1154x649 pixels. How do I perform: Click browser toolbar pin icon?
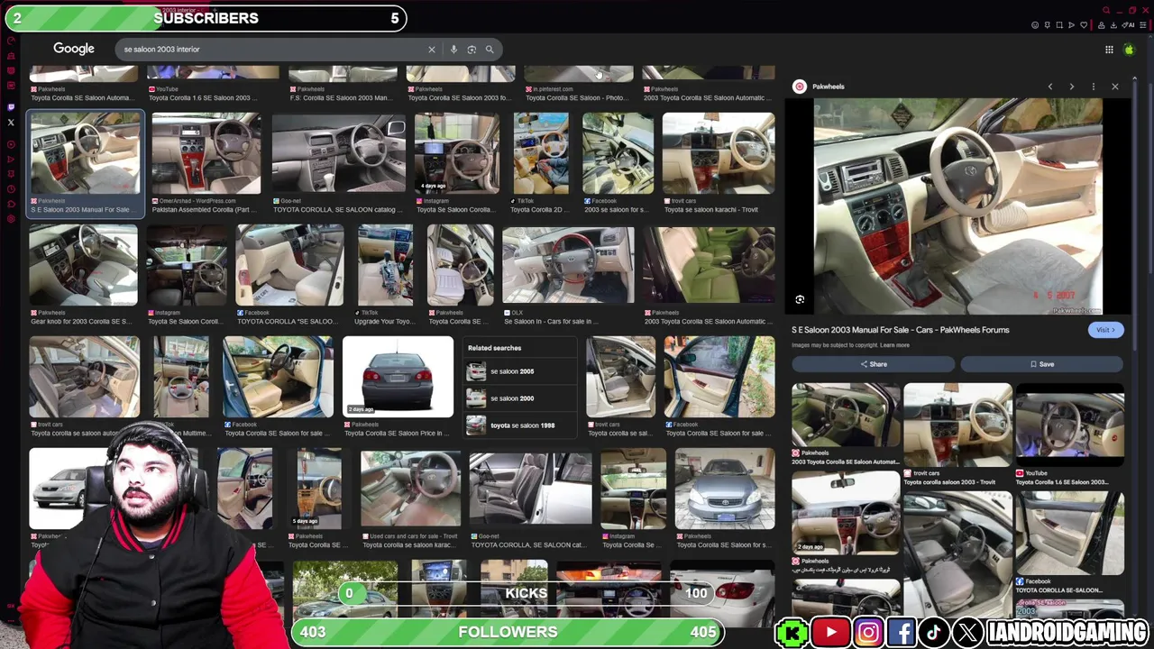coord(1047,25)
